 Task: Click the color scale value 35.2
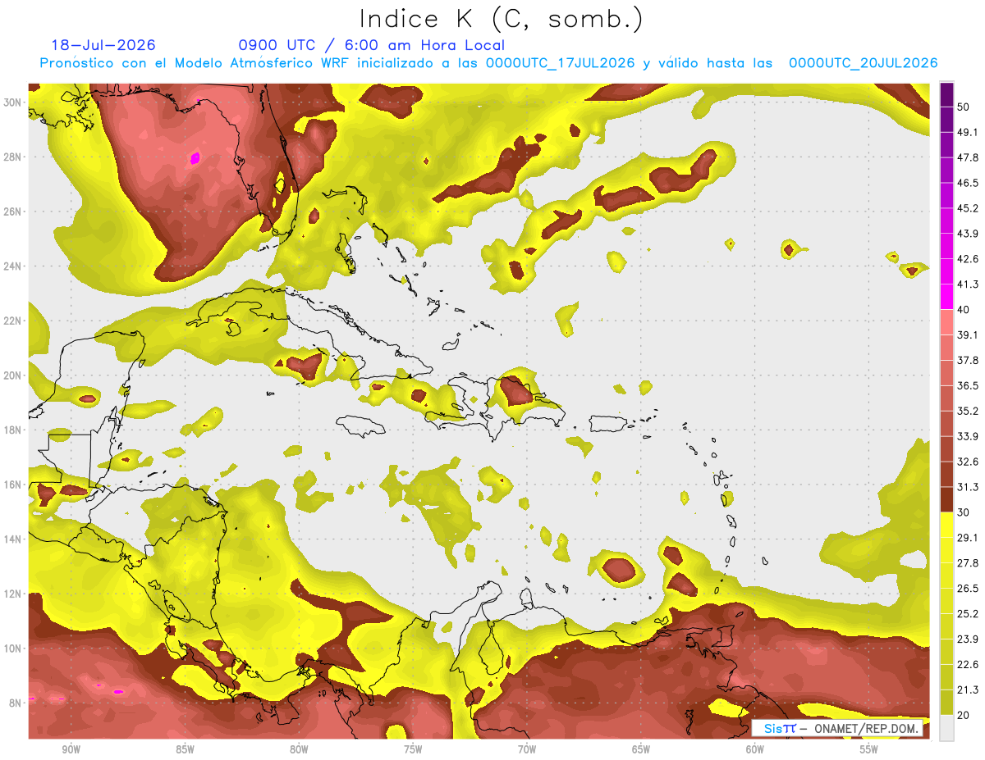pos(968,411)
